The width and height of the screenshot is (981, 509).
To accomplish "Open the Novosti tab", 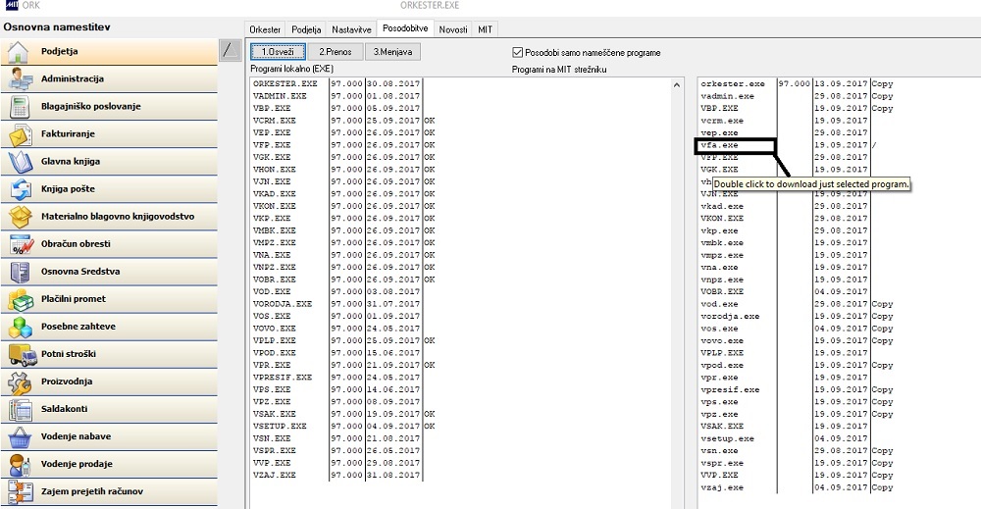I will [453, 29].
